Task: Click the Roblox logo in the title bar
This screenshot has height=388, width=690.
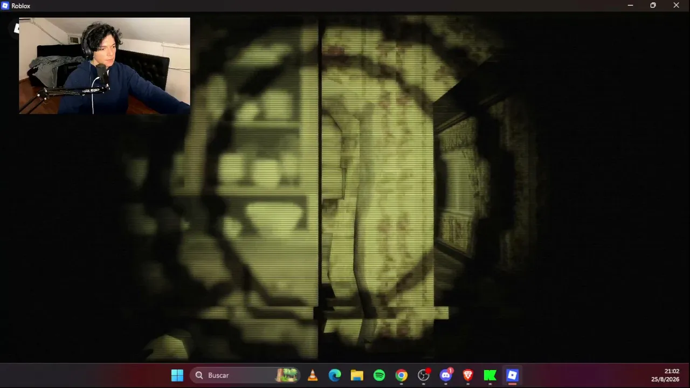Action: pos(5,5)
